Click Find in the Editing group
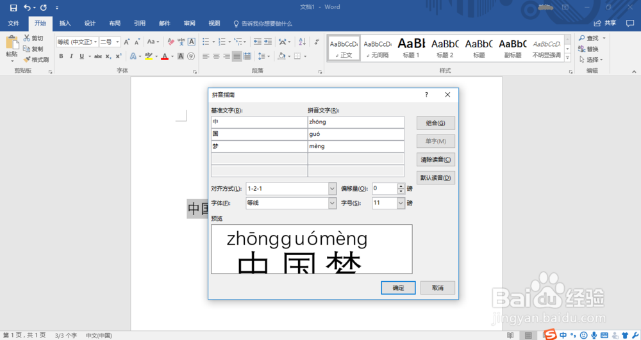Image resolution: width=641 pixels, height=340 pixels. [x=592, y=38]
